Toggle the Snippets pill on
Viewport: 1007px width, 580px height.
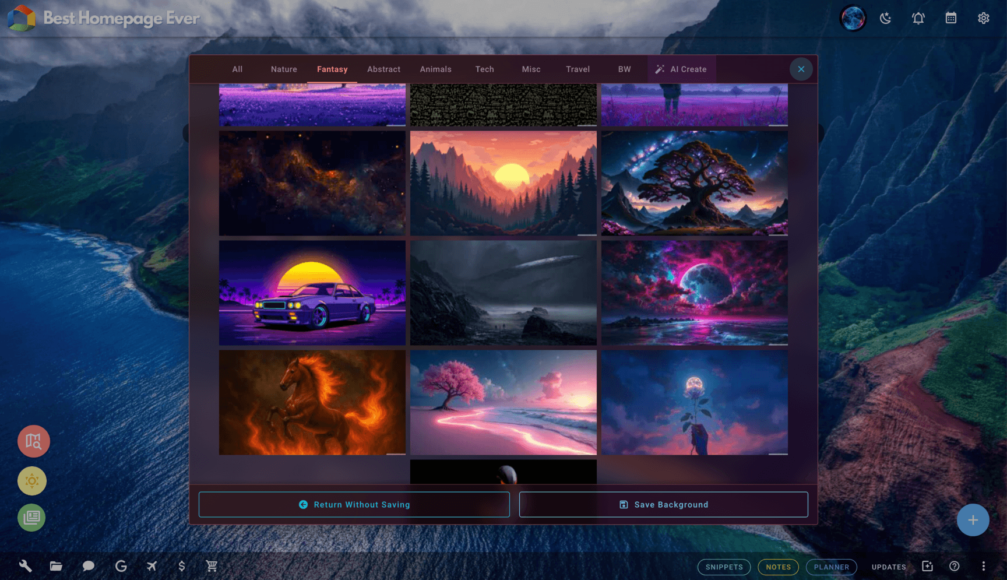point(724,567)
